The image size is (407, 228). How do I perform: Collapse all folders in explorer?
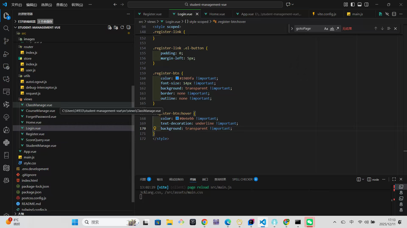coord(128,27)
